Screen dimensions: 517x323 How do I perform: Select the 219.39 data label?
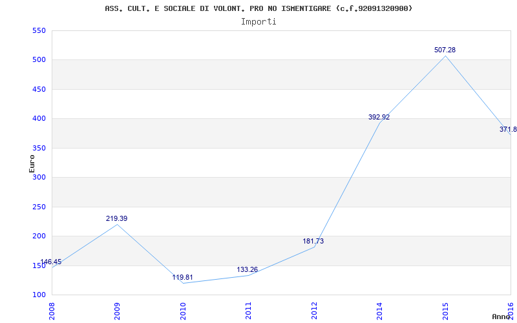117,218
